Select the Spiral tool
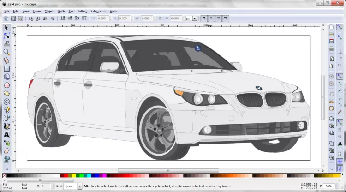The height and width of the screenshot is (192, 346). tap(7, 102)
